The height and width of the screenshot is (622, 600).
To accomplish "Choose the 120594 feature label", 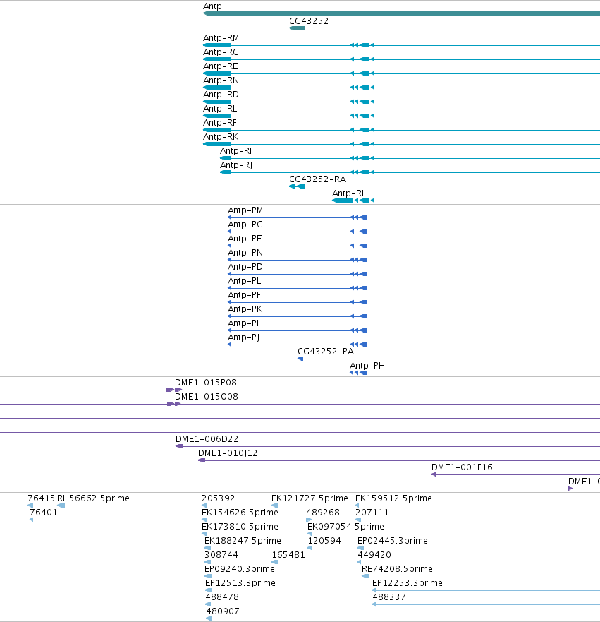I will pos(325,541).
